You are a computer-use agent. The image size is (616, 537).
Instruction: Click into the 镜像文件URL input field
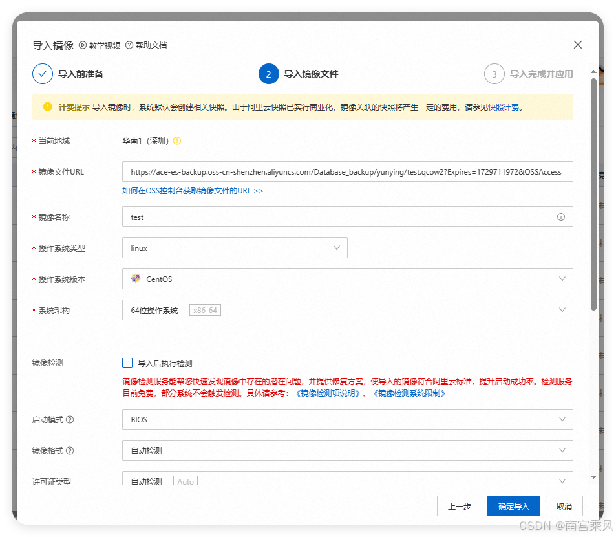tap(347, 171)
